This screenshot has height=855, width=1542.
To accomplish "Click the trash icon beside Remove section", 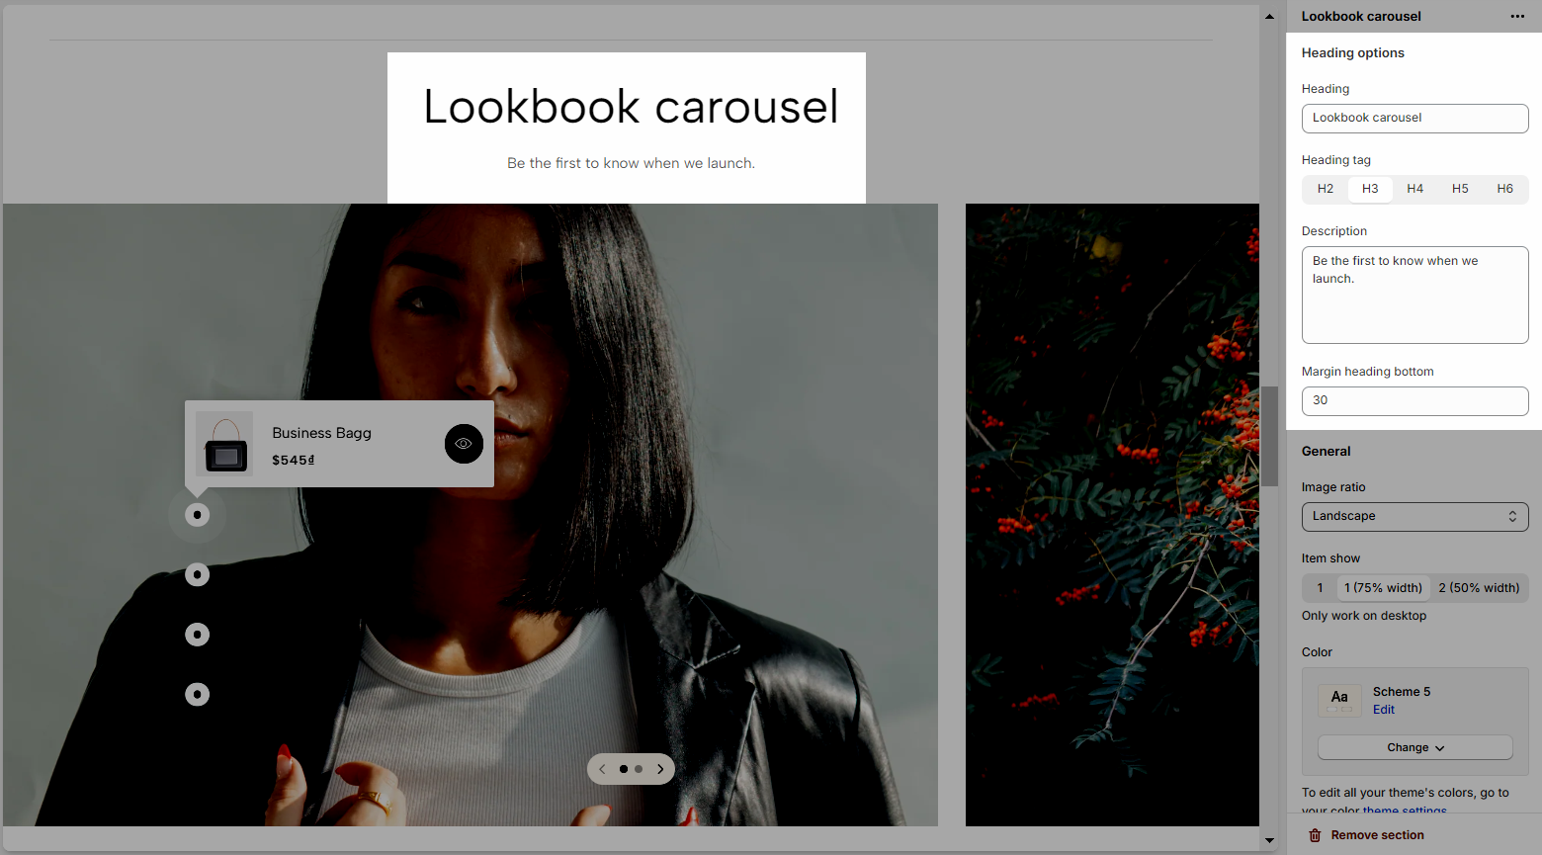I will (x=1315, y=835).
